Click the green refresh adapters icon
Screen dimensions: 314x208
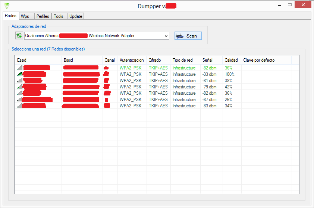(19, 36)
